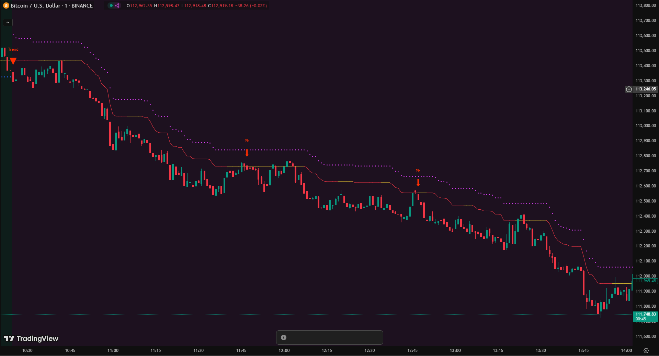Click the red Trend triangle marker

[x=13, y=61]
